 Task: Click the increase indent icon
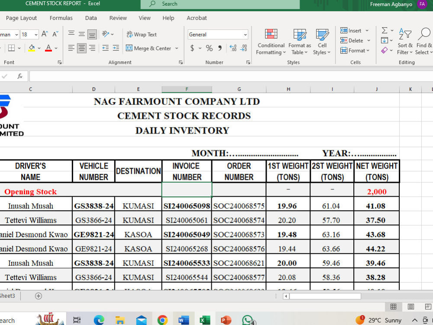coord(116,48)
